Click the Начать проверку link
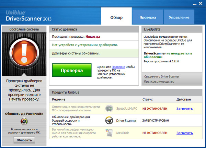 (24, 99)
